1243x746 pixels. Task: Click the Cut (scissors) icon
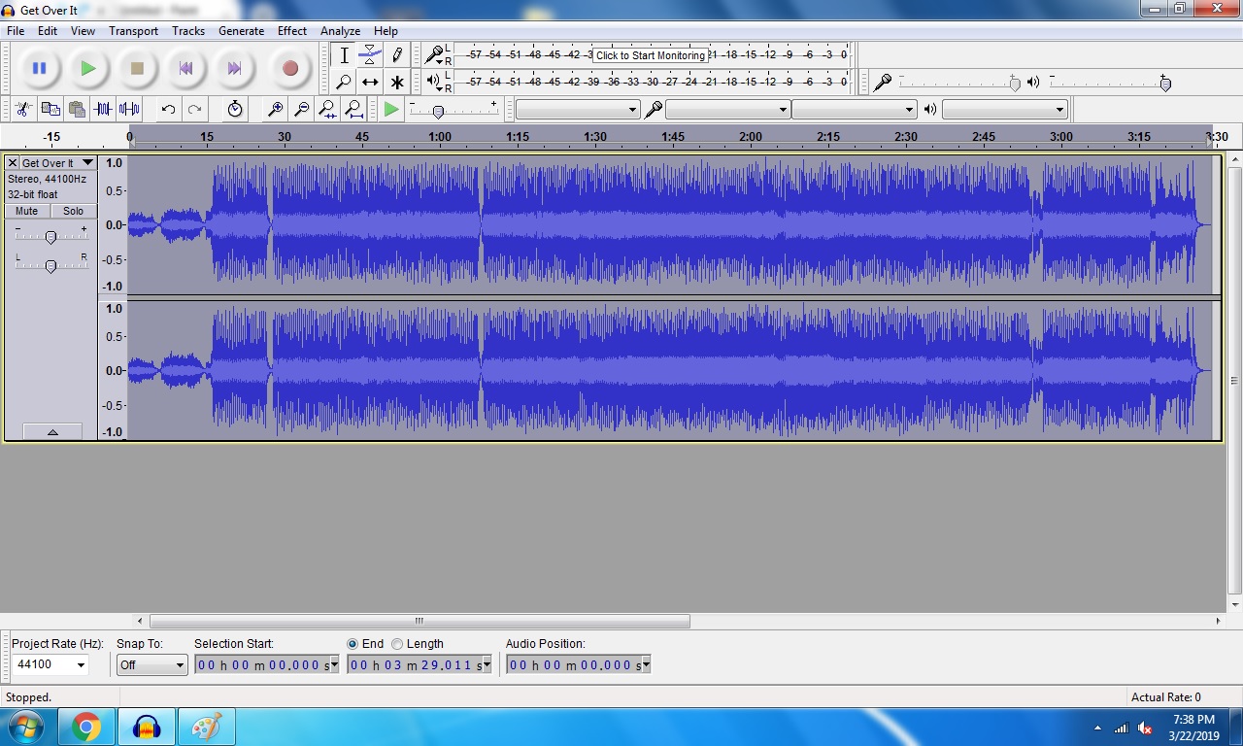coord(24,110)
